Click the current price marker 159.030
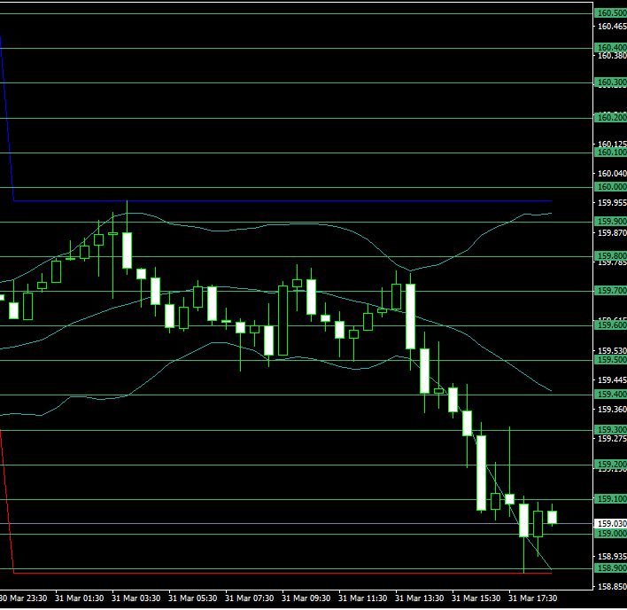Image resolution: width=627 pixels, height=610 pixels. click(611, 523)
